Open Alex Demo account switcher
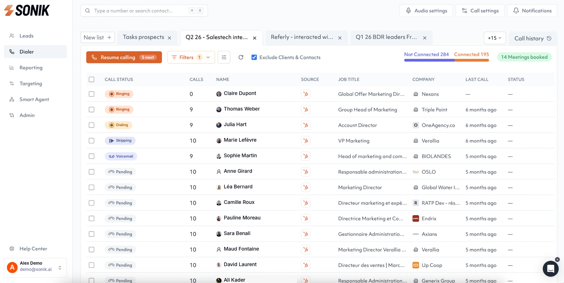The image size is (564, 283). [35, 268]
